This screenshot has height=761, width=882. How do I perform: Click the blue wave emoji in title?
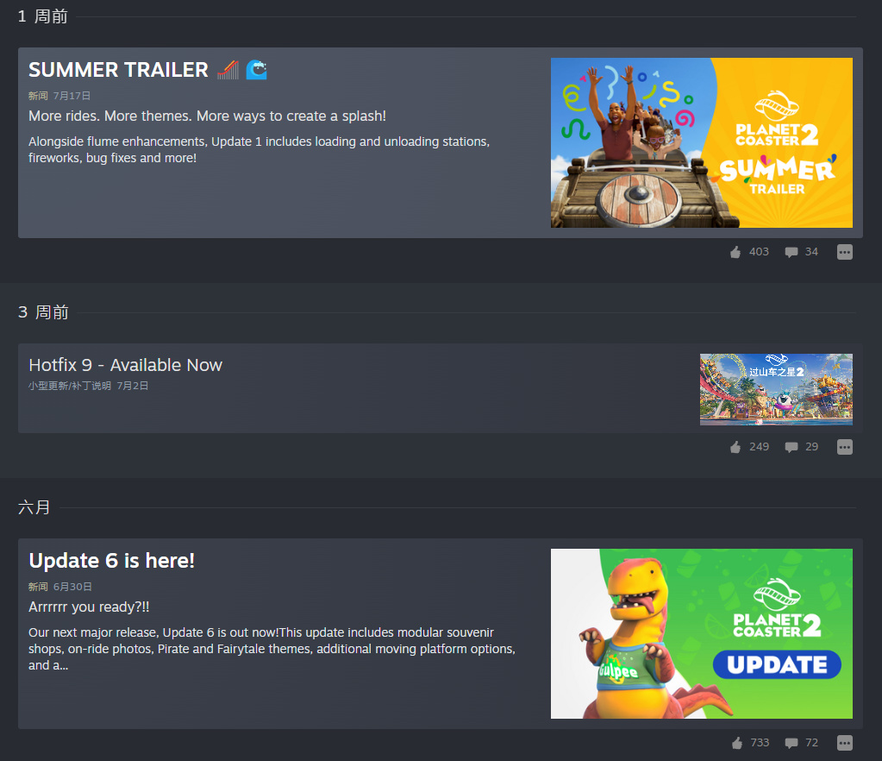coord(257,70)
